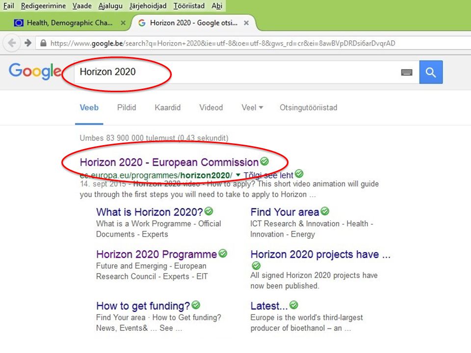Open the Ajalugu menu
The height and width of the screenshot is (353, 471).
pyautogui.click(x=110, y=6)
